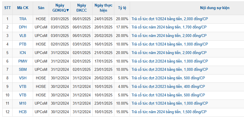Click the Sàn column header

pyautogui.click(x=41, y=8)
